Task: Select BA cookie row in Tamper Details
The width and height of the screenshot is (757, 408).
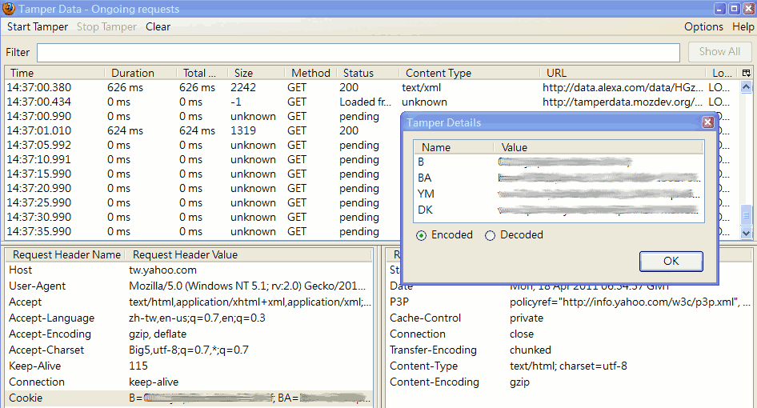Action: (x=559, y=178)
